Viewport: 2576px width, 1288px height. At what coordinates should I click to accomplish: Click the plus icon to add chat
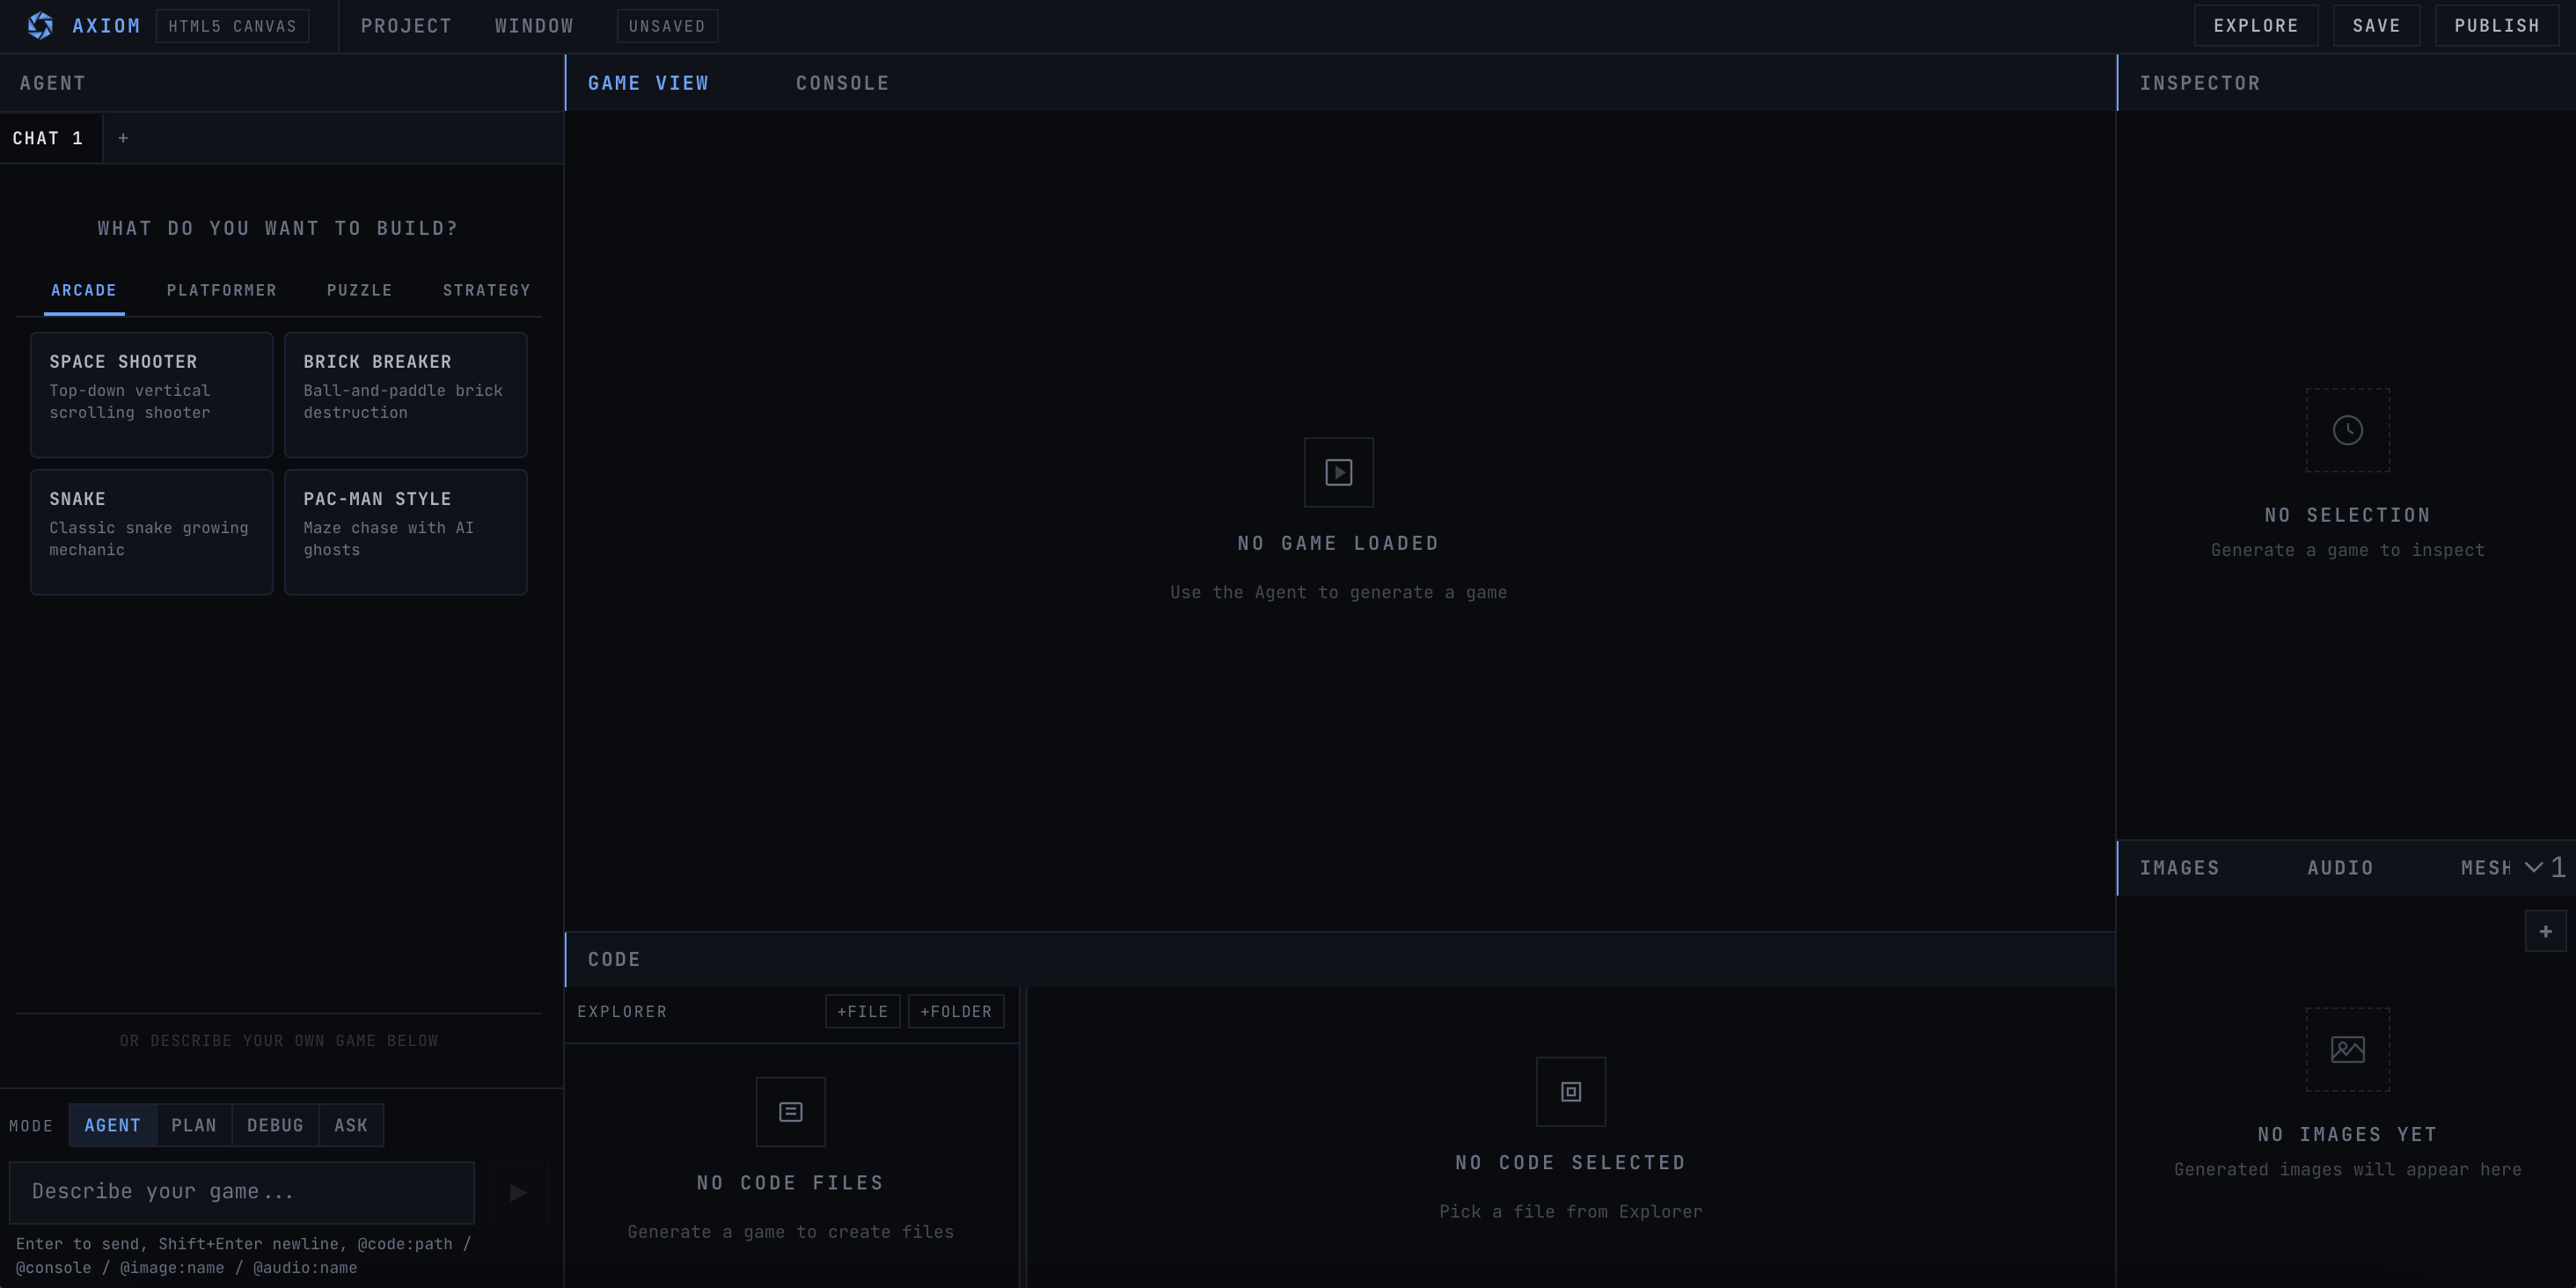[x=123, y=138]
